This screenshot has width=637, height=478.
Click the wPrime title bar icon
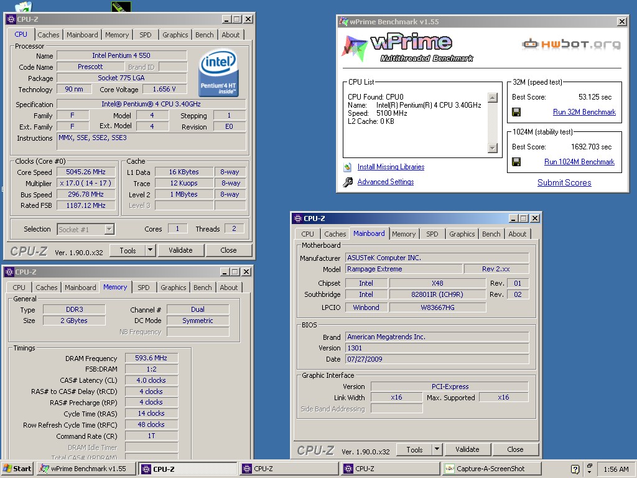[343, 22]
